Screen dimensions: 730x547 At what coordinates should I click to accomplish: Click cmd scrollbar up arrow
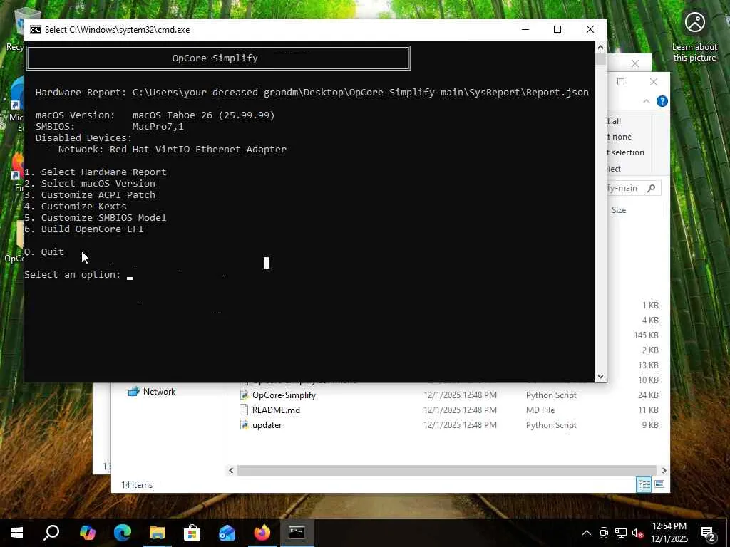[600, 47]
